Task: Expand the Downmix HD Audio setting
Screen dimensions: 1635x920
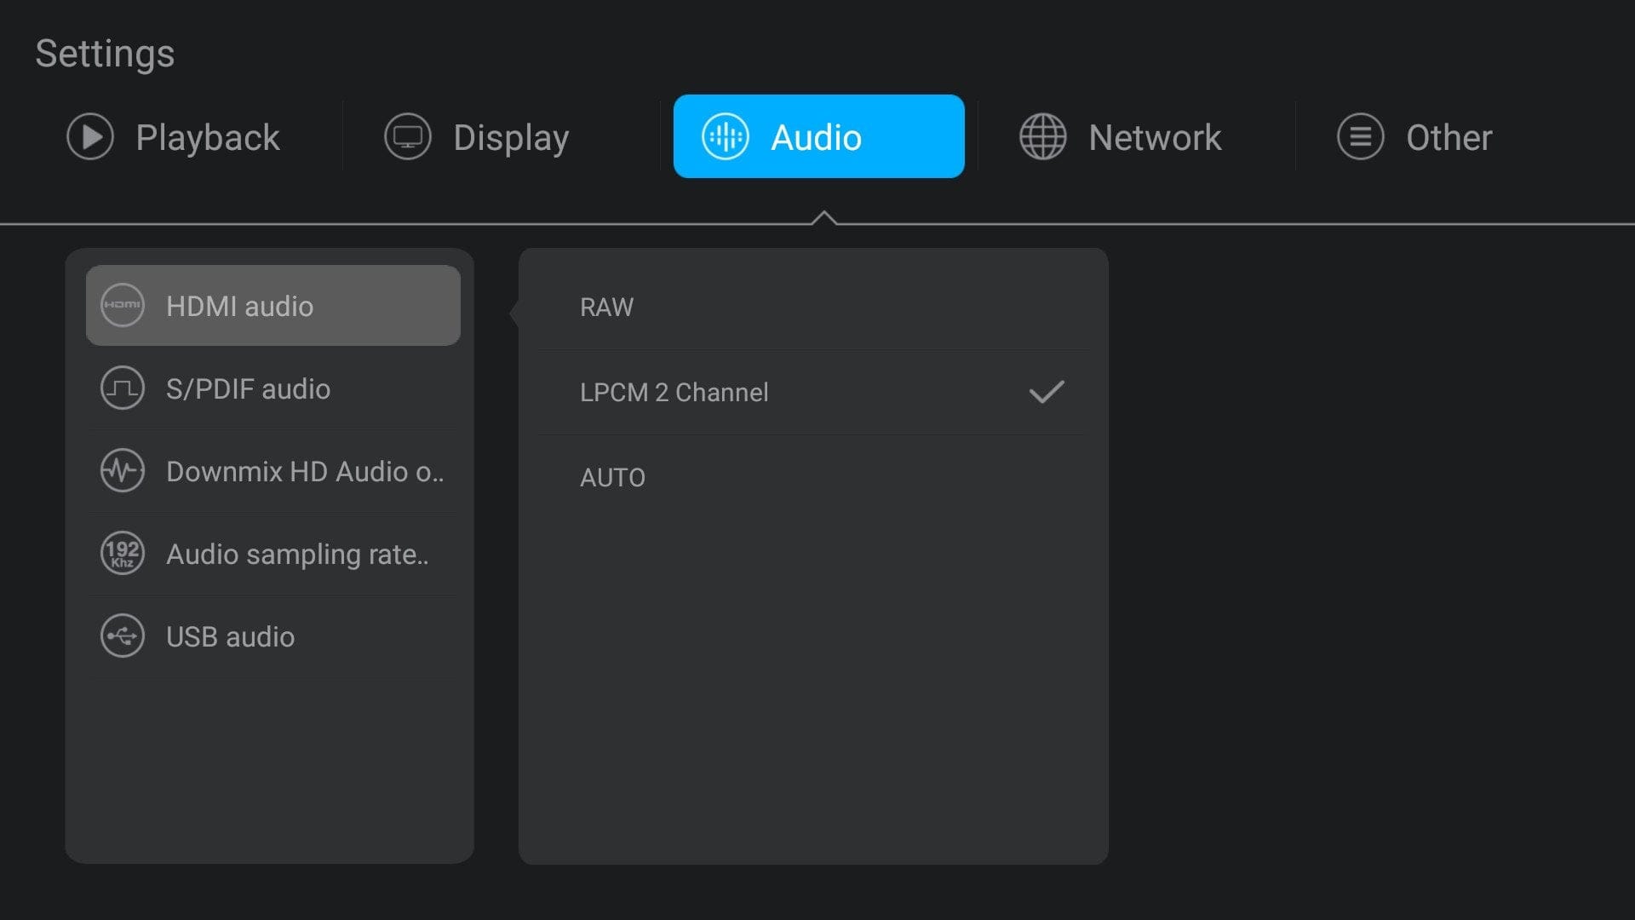Action: click(304, 472)
